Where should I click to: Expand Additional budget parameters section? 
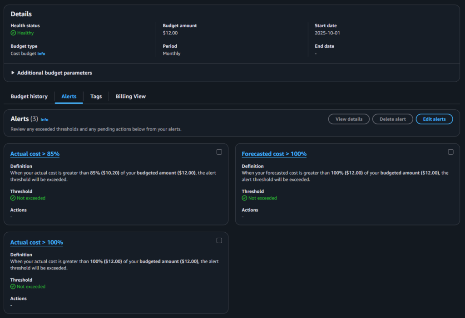click(51, 73)
